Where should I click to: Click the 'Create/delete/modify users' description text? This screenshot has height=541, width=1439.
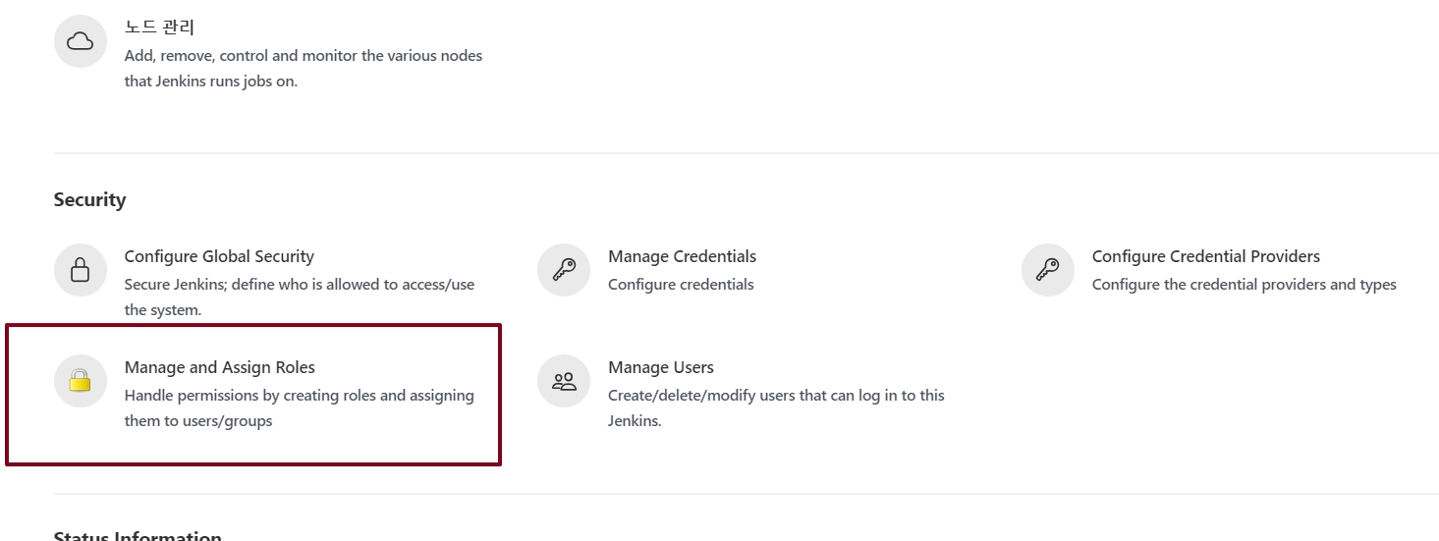tap(776, 408)
